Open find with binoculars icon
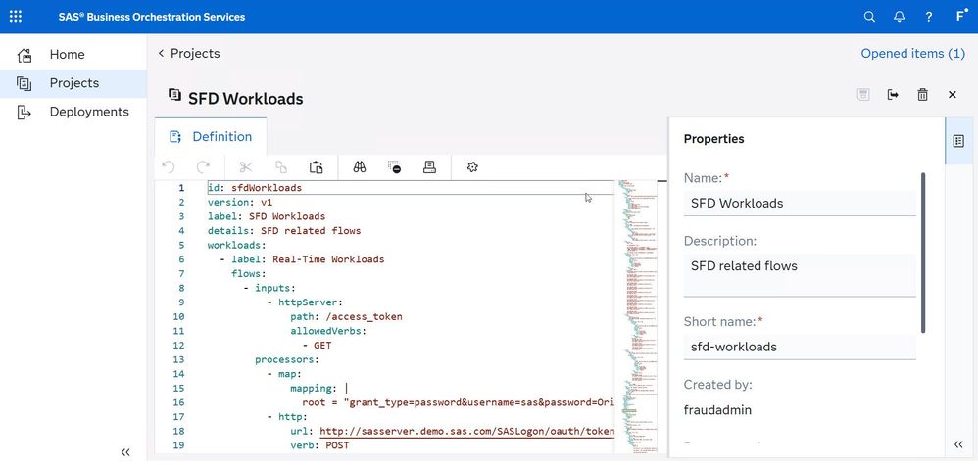This screenshot has height=465, width=978. click(x=360, y=167)
